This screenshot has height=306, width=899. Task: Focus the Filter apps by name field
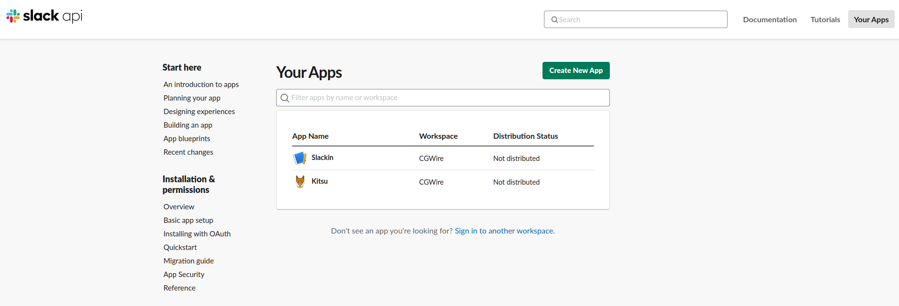point(443,98)
